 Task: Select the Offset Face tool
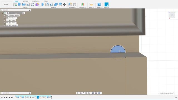tap(60, 4)
